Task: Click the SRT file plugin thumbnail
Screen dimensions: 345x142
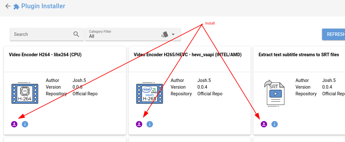Action: tap(274, 93)
